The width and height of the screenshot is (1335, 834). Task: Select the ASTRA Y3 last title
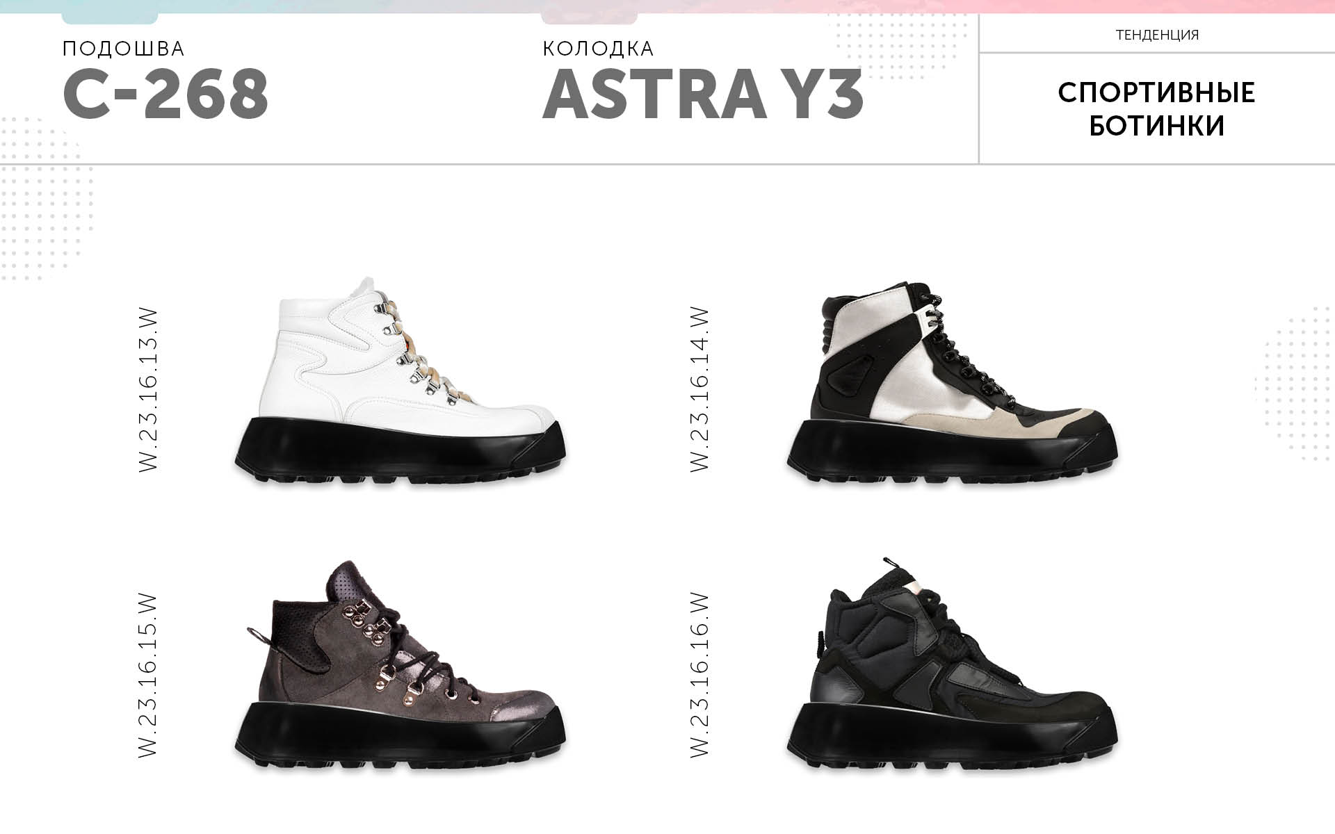coord(703,95)
